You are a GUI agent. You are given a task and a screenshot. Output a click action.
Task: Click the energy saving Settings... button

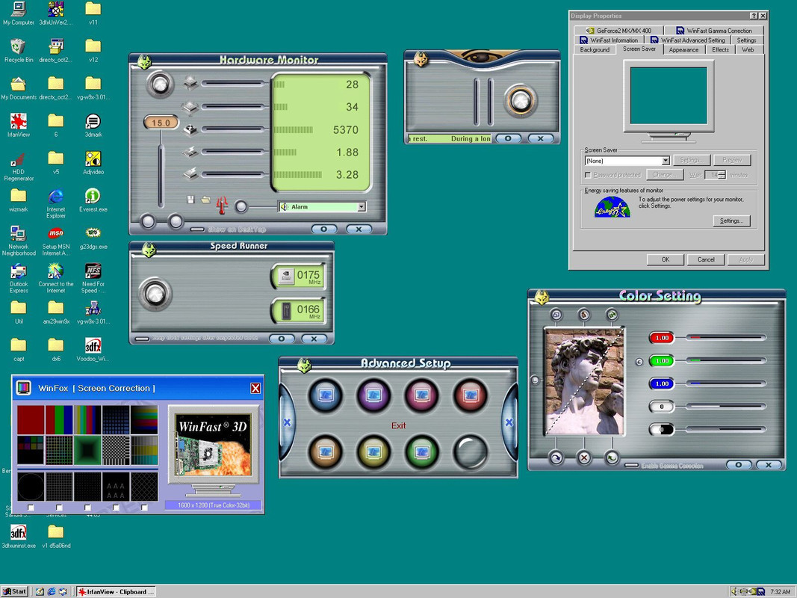point(731,221)
